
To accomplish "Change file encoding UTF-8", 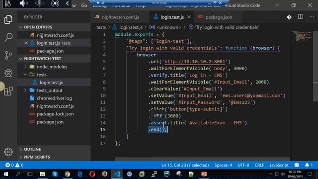I will coord(243,165).
